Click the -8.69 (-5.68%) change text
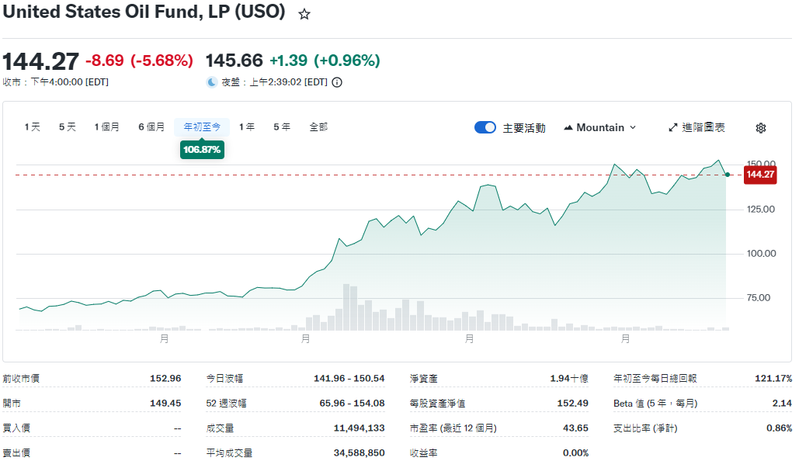Viewport: 799px width, 461px height. click(139, 61)
